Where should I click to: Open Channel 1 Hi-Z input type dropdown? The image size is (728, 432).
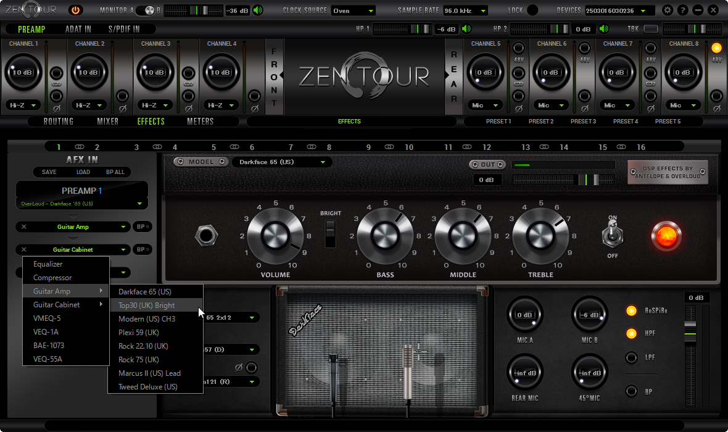click(x=23, y=106)
